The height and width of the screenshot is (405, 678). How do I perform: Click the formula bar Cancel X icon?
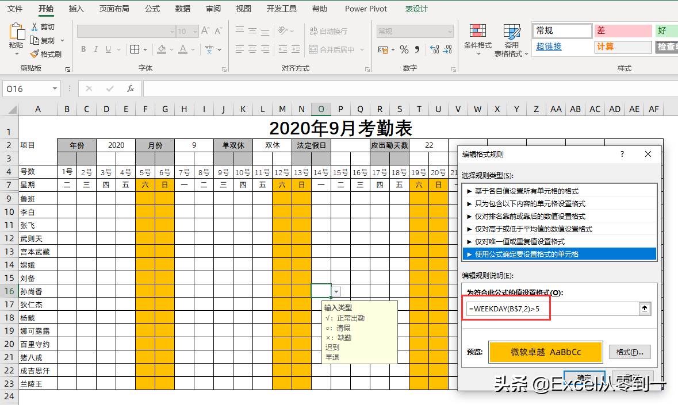click(89, 88)
